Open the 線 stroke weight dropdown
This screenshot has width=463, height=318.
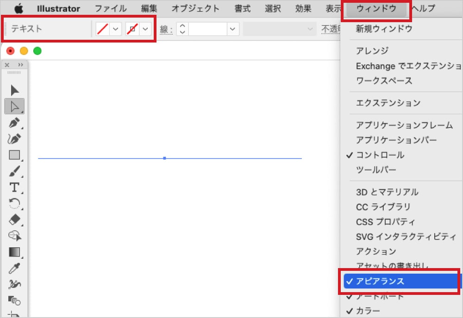tap(232, 29)
